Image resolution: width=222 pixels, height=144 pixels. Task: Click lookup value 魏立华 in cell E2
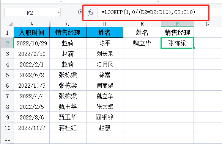tap(142, 43)
